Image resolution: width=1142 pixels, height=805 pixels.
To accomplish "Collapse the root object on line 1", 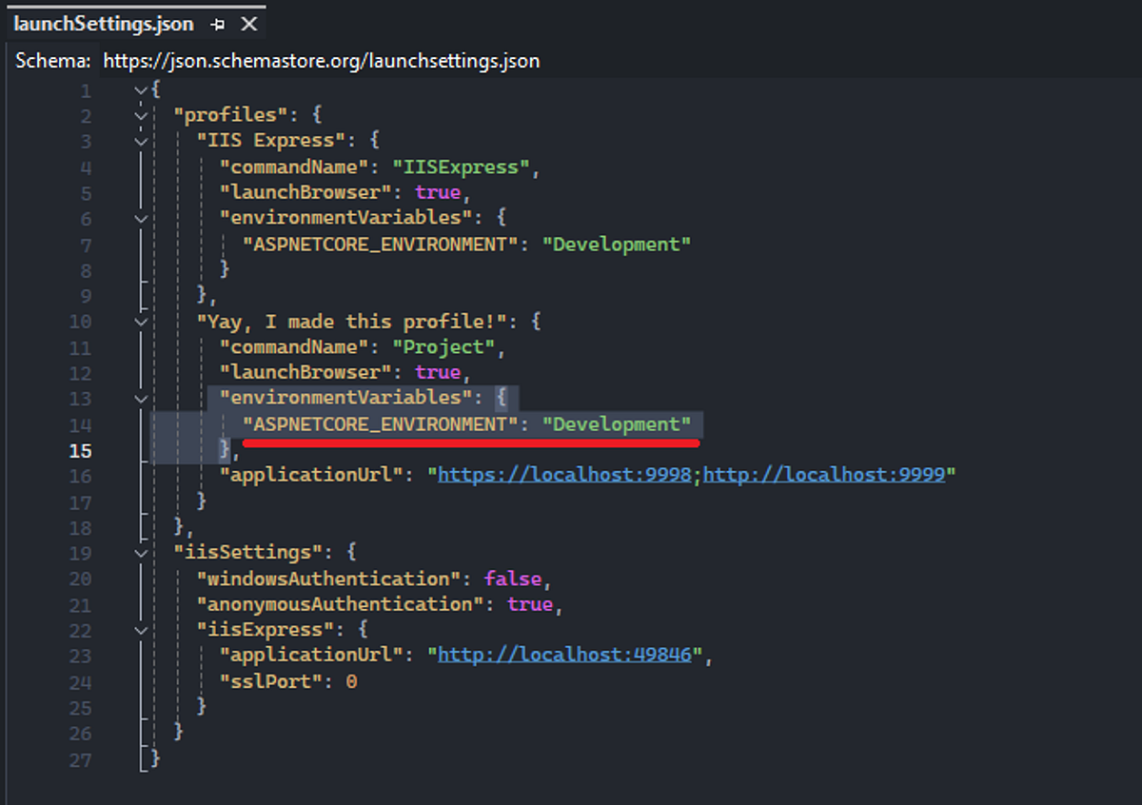I will point(142,90).
